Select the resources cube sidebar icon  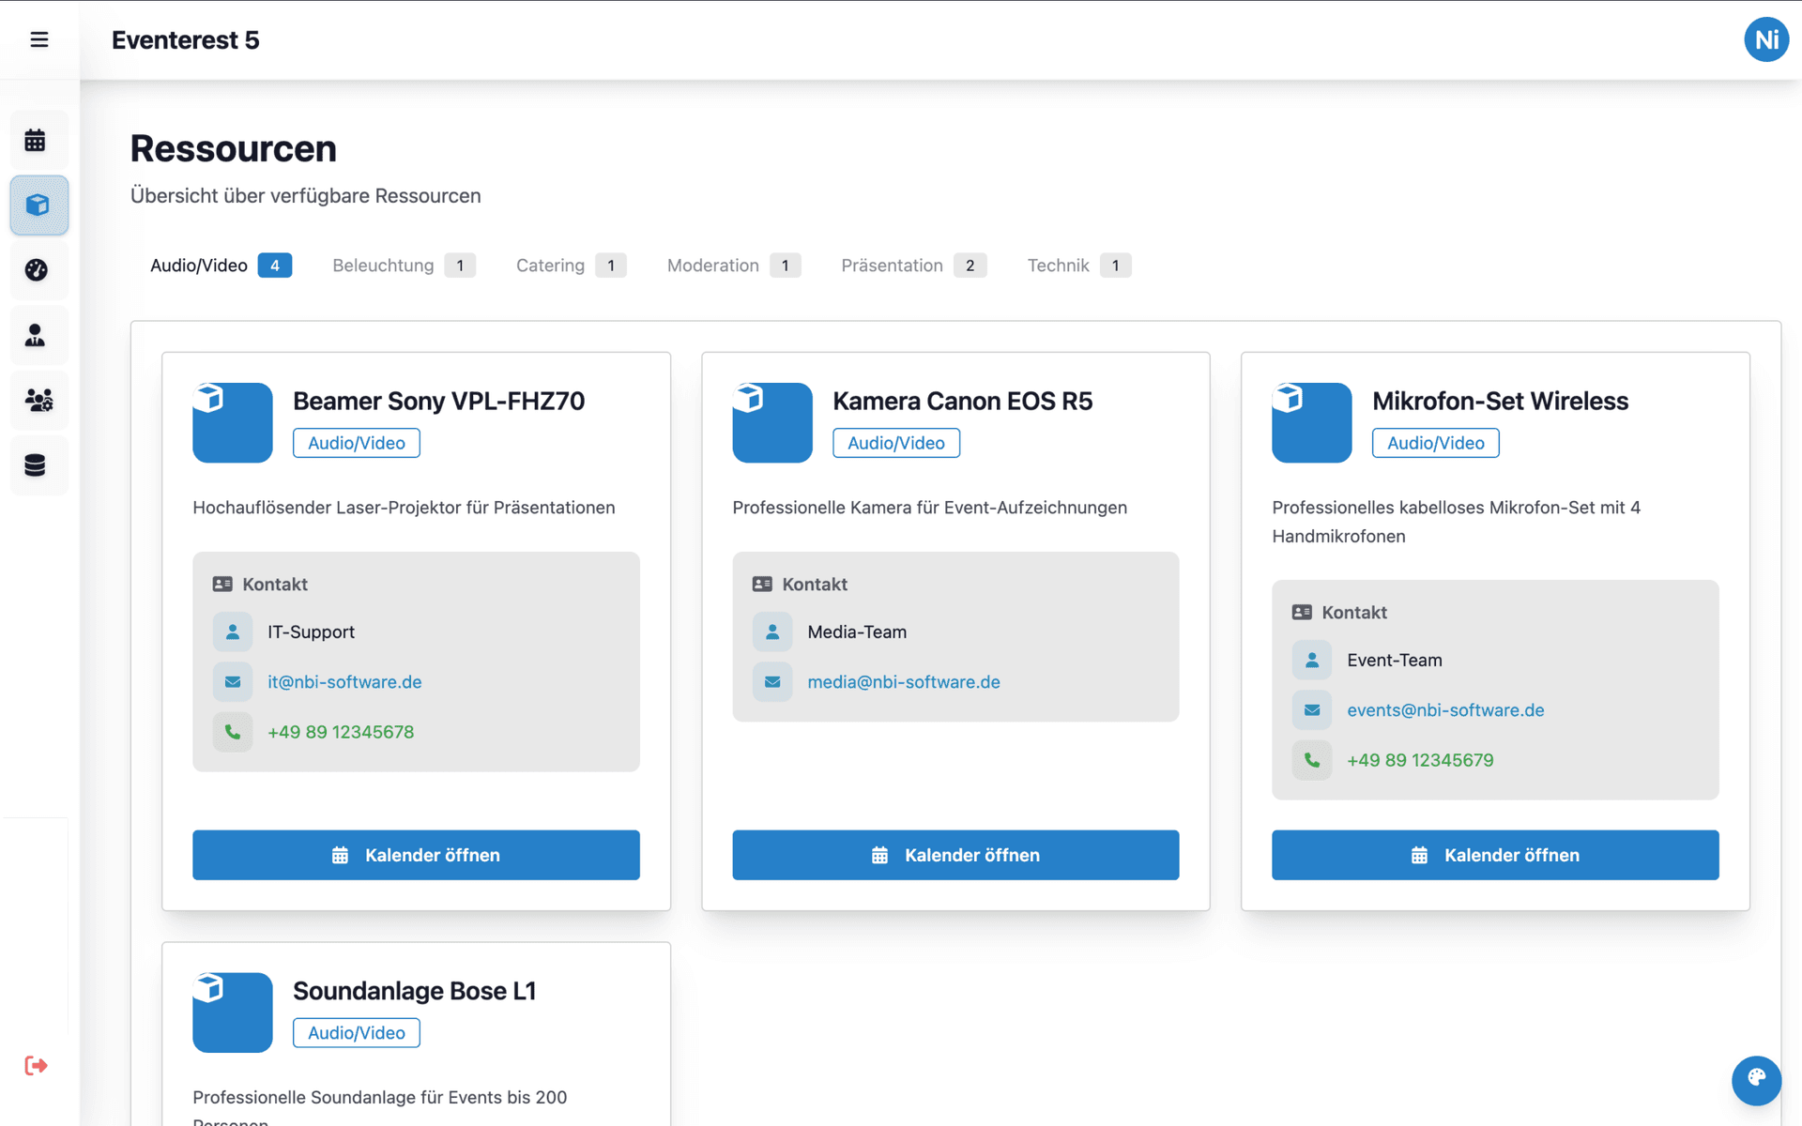tap(38, 205)
